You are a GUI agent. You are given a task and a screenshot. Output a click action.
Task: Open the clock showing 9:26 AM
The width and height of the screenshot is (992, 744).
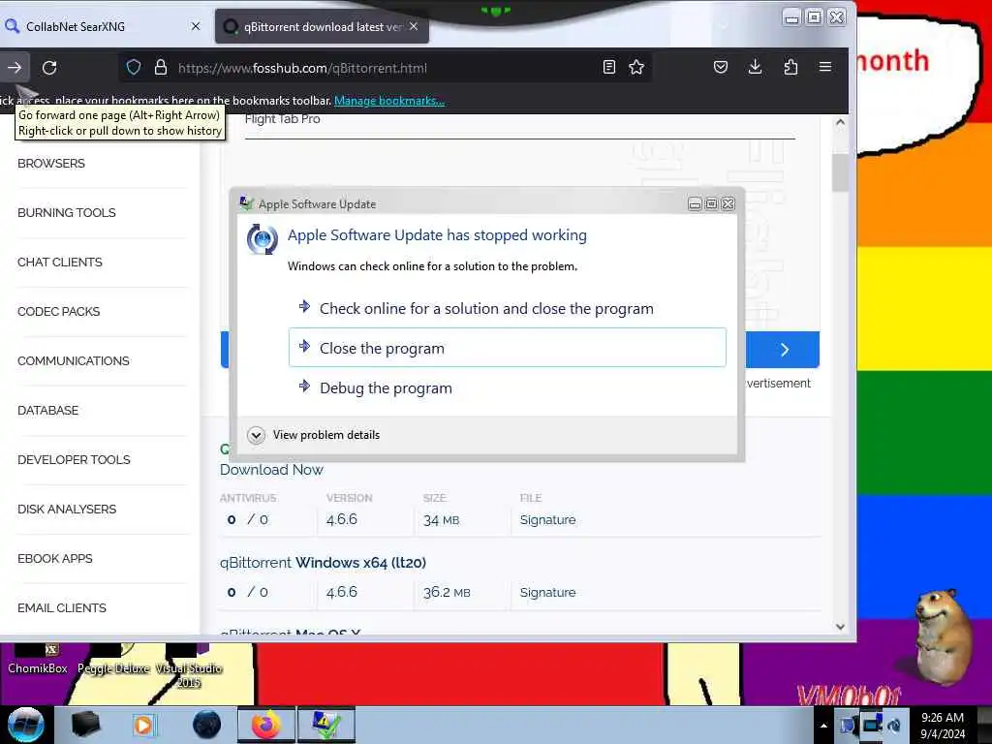(x=943, y=726)
